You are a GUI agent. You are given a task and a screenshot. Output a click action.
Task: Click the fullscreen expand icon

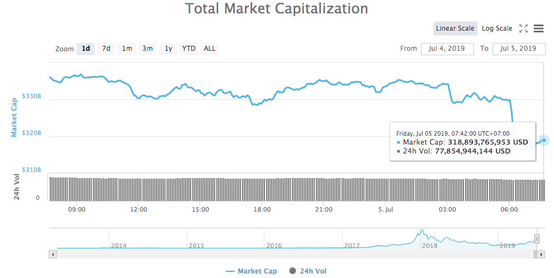click(524, 28)
